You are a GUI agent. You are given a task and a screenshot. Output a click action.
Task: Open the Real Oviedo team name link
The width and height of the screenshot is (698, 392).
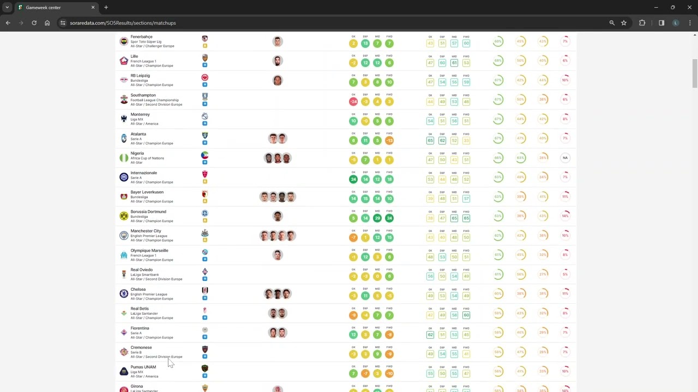click(x=141, y=269)
